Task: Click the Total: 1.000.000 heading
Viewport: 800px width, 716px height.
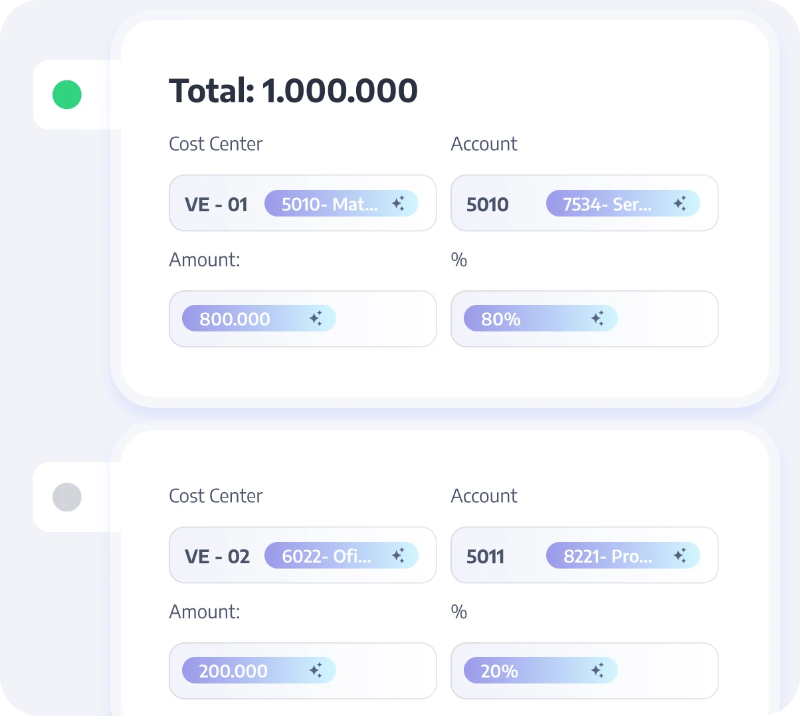Action: pyautogui.click(x=293, y=91)
